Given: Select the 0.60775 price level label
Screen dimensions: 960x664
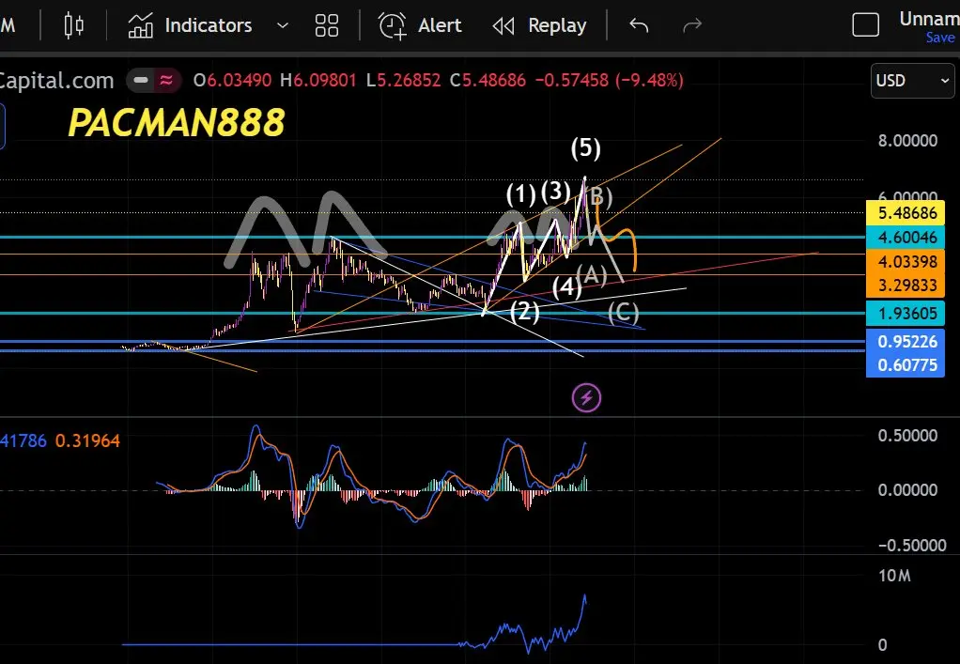Looking at the screenshot, I should tap(906, 365).
